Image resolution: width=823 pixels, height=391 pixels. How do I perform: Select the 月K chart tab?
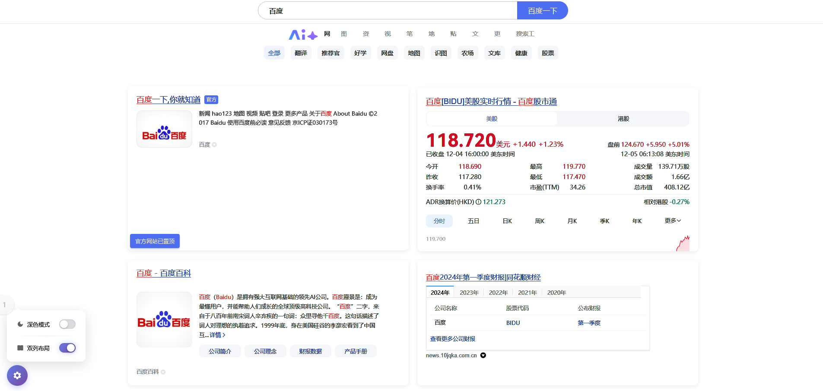(x=572, y=221)
